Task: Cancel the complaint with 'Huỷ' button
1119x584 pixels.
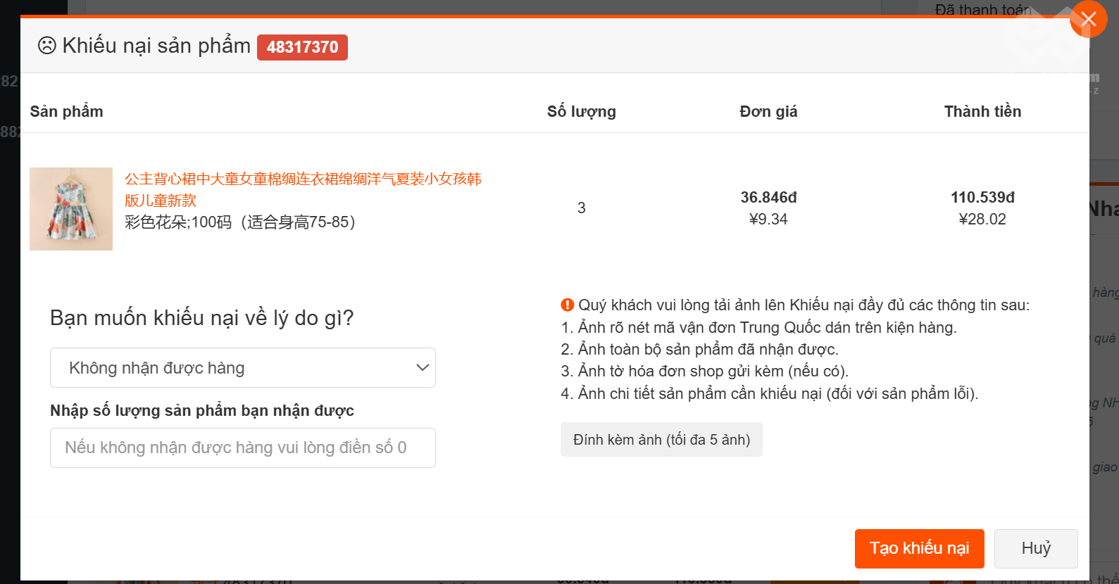Action: [1035, 548]
